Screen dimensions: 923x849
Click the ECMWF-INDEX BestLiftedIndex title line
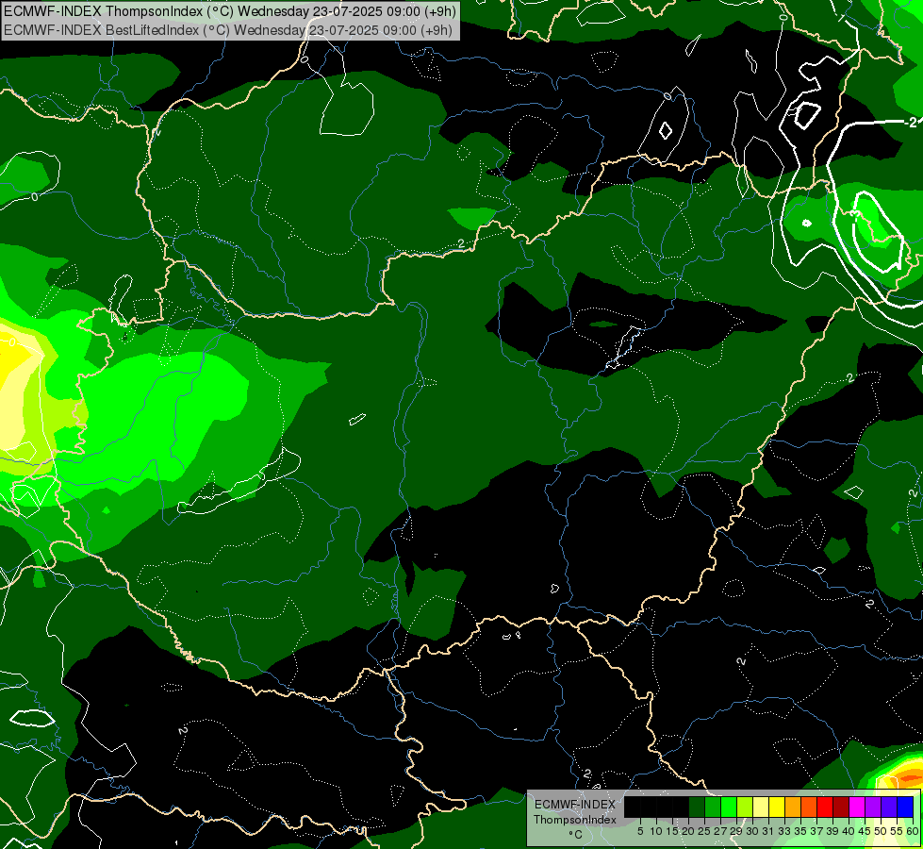pos(228,30)
